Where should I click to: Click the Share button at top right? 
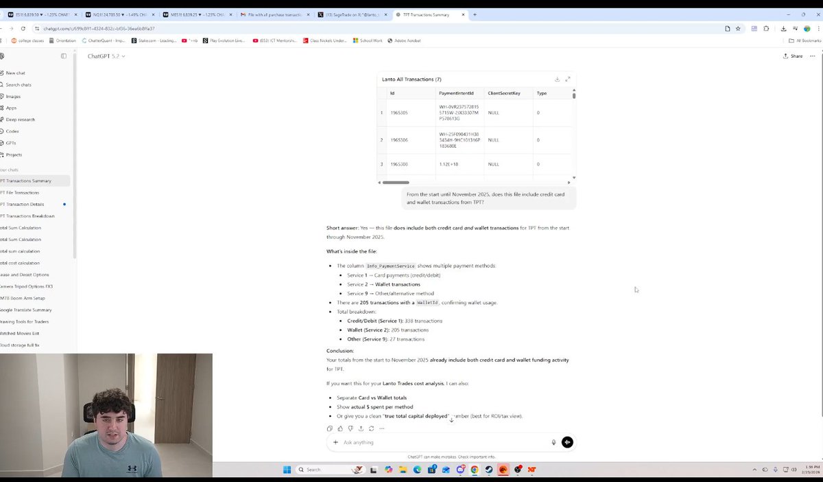pos(793,56)
